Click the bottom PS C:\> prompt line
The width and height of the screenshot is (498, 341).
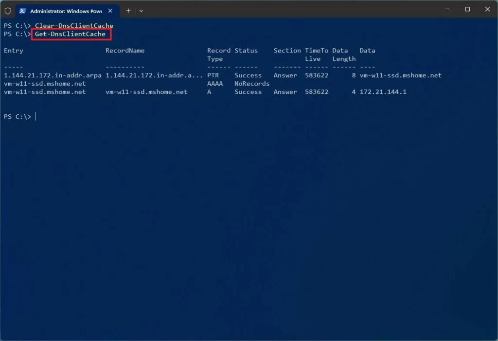[x=18, y=117]
